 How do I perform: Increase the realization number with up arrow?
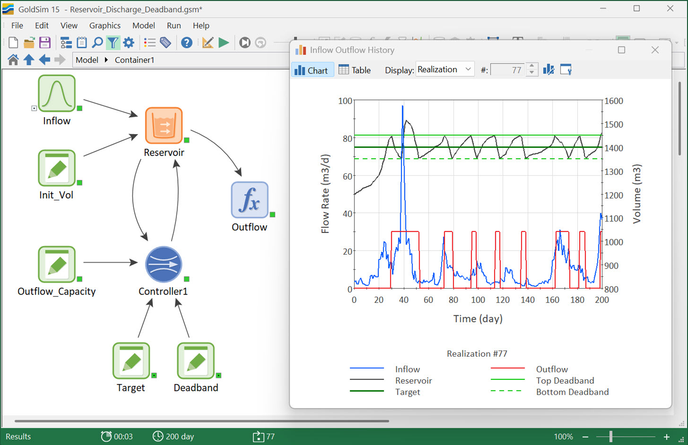click(x=532, y=66)
